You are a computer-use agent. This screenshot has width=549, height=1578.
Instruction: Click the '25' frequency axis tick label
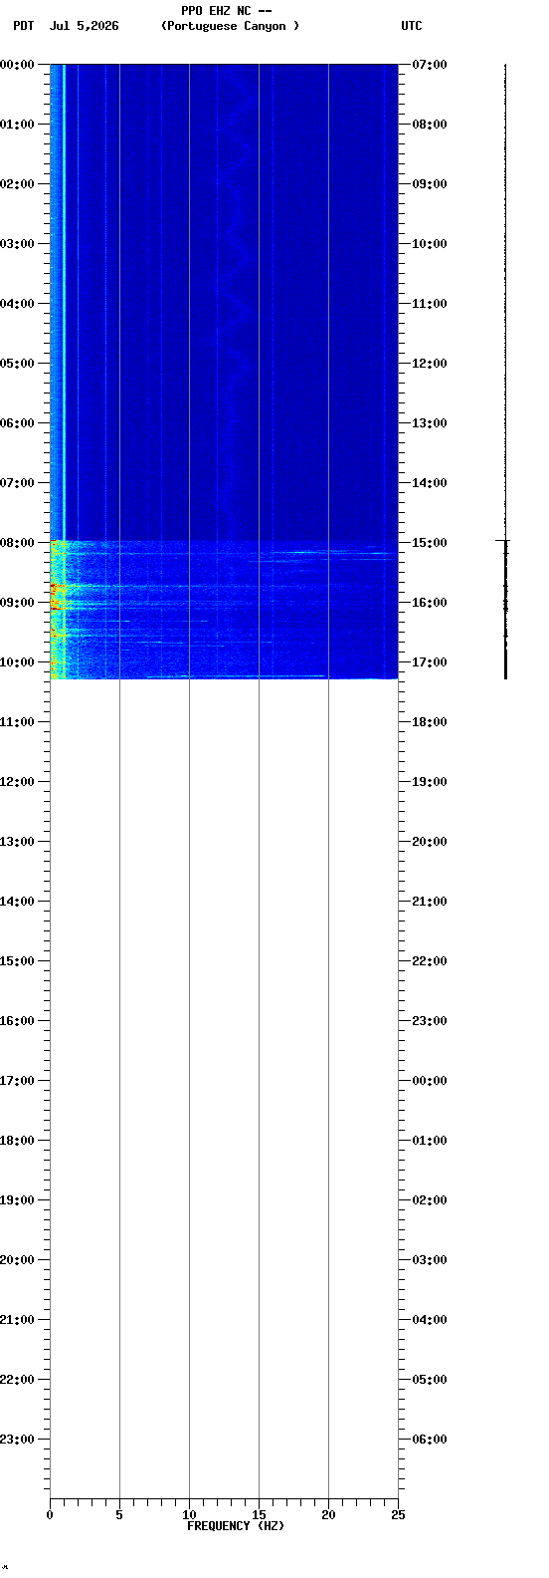pyautogui.click(x=398, y=1515)
